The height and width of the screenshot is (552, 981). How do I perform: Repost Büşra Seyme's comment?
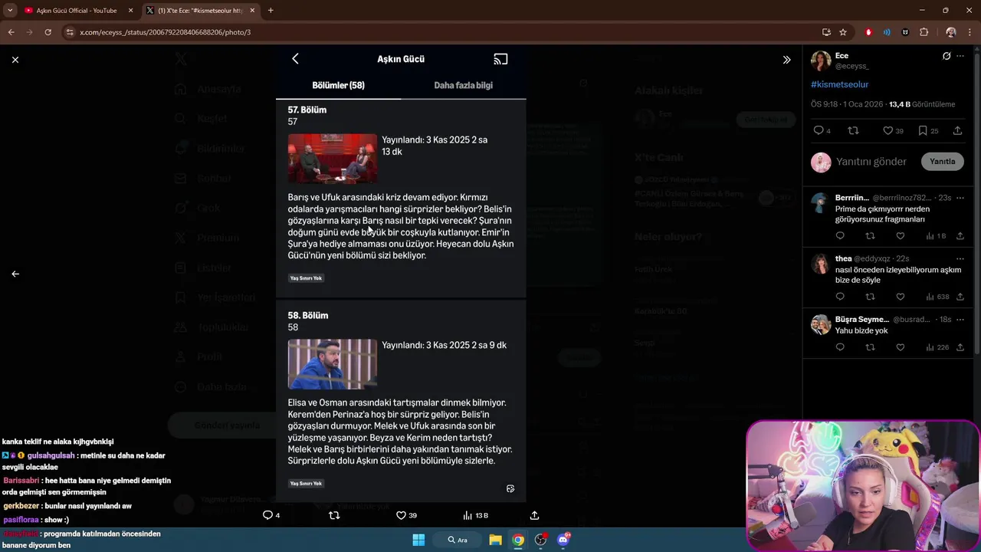pyautogui.click(x=870, y=347)
